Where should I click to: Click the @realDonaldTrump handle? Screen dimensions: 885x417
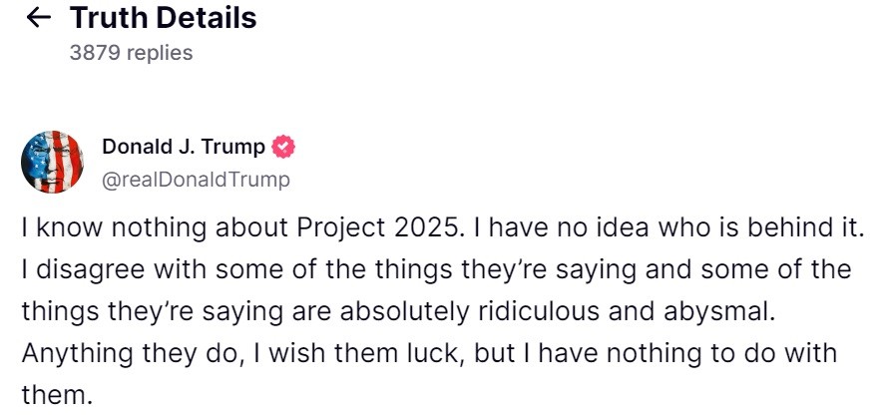coord(196,180)
